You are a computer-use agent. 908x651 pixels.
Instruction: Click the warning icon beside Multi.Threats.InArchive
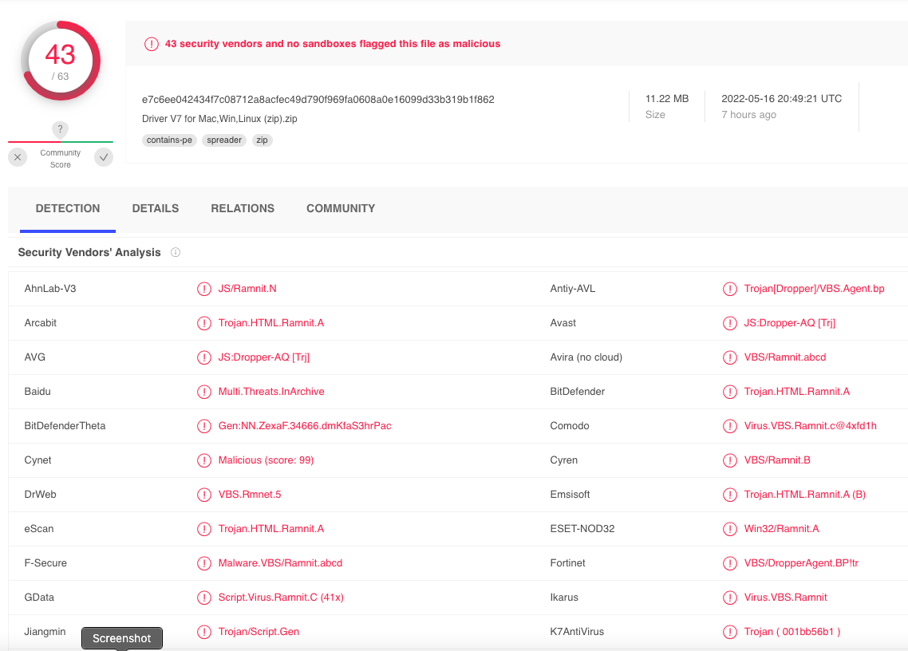coord(203,392)
